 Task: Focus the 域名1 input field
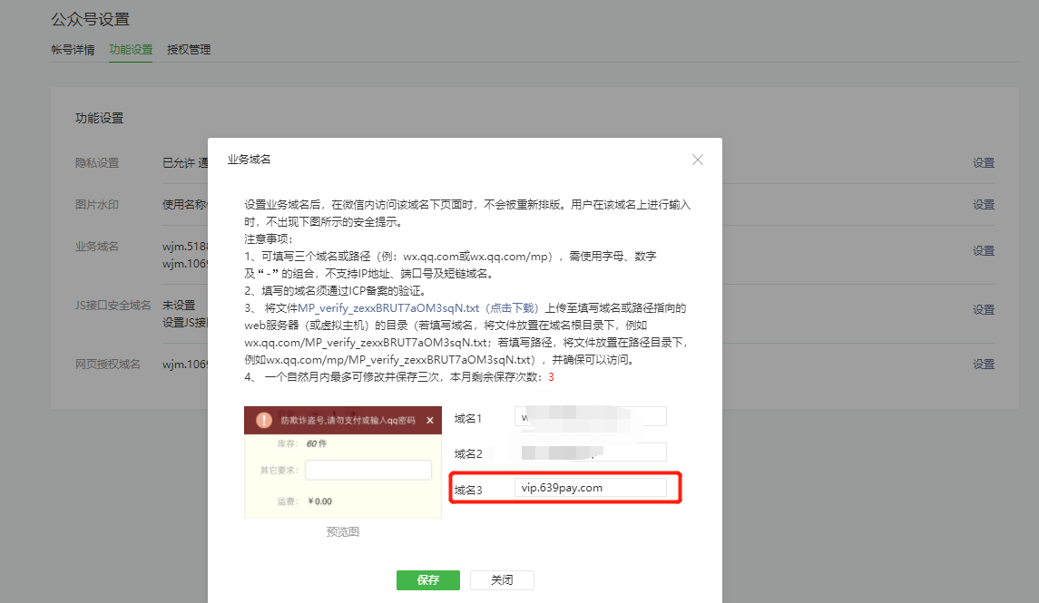click(591, 416)
